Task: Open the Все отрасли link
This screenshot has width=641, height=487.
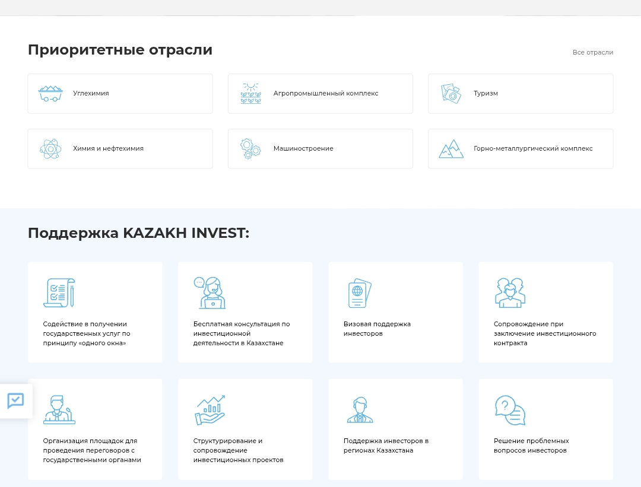Action: coord(593,52)
